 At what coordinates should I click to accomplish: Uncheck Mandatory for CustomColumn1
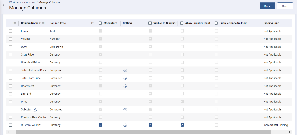pyautogui.click(x=100, y=125)
